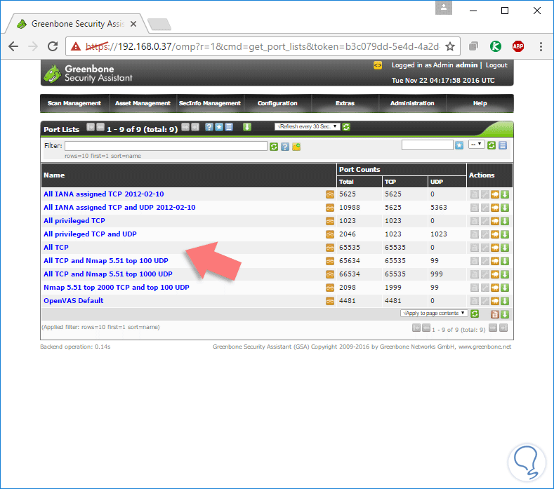
Task: Close the Greenbone Security Assistant tab
Action: (133, 24)
